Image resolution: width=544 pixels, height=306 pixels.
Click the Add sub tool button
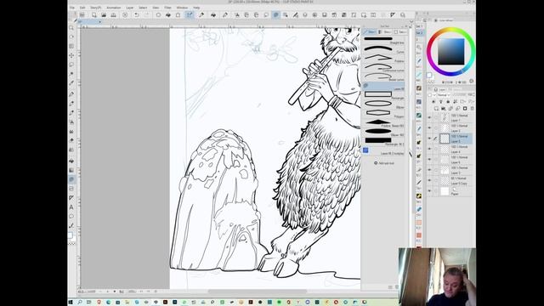(384, 163)
